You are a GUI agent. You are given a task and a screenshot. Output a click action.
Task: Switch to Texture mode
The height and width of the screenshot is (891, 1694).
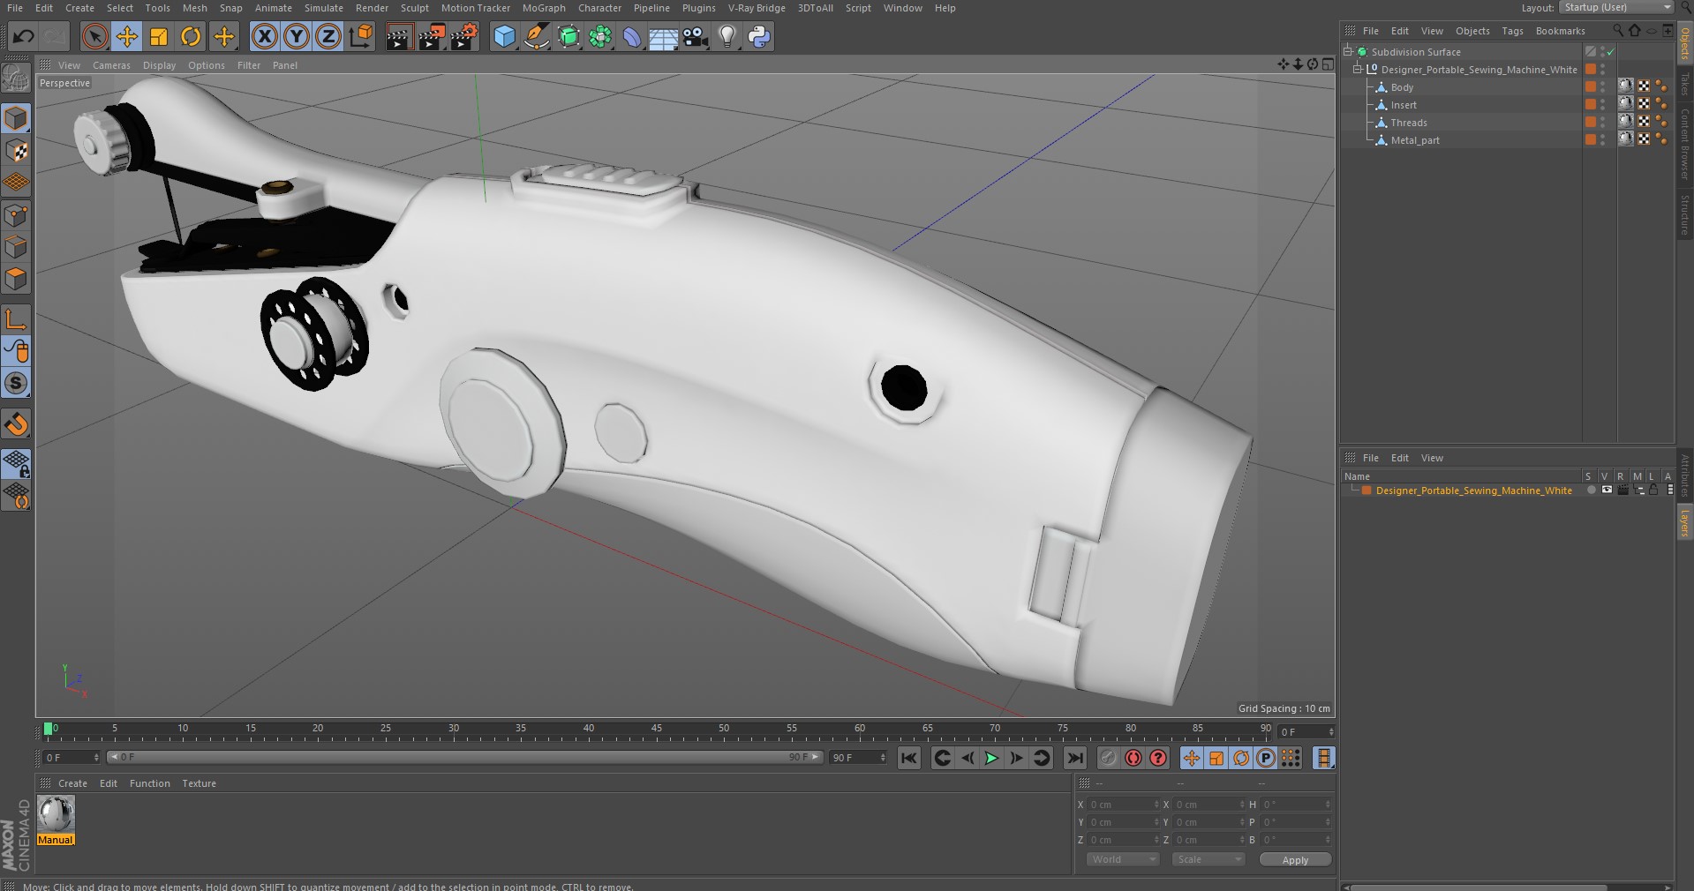pos(16,151)
